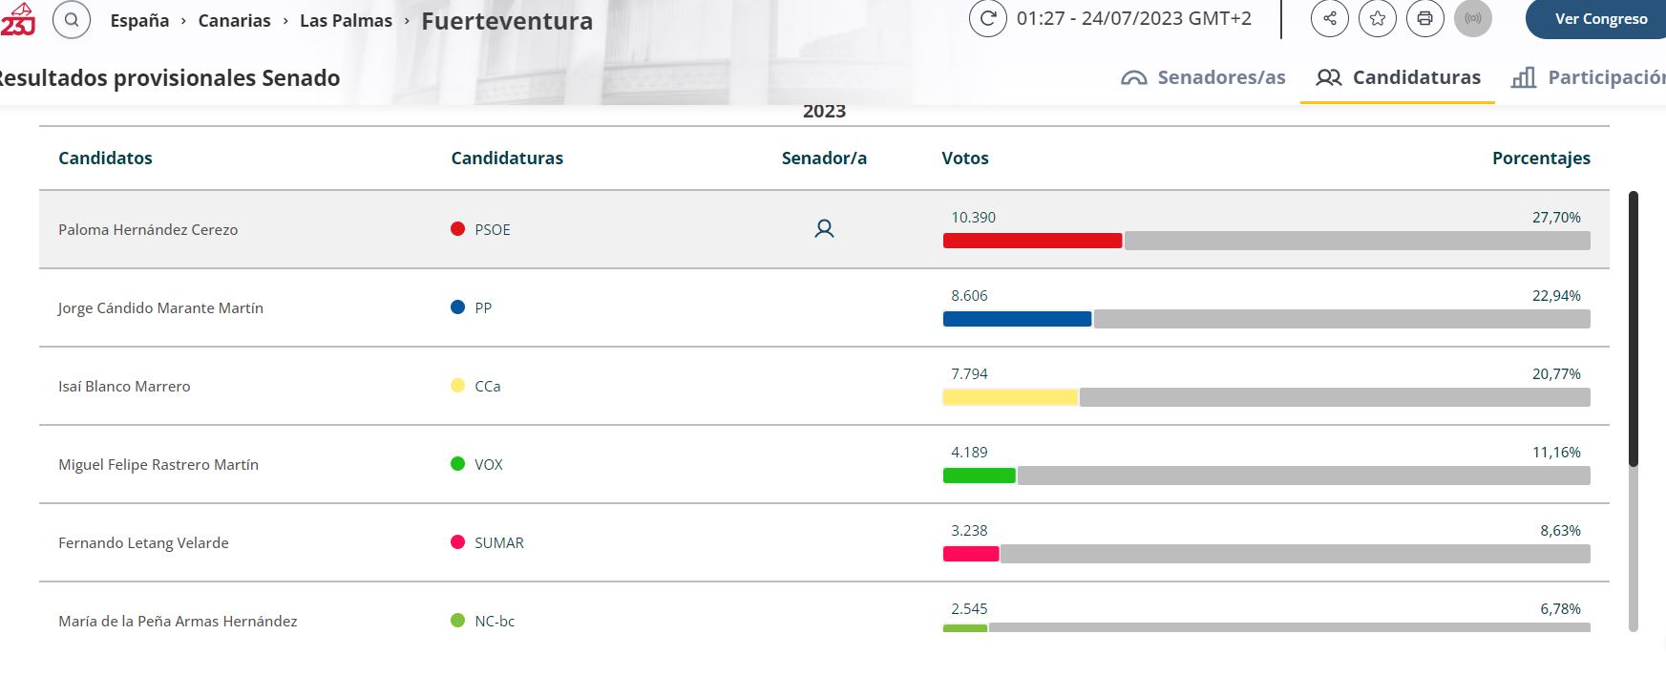Image resolution: width=1666 pixels, height=677 pixels.
Task: Click the 8,63% percentage
Action: [1560, 531]
